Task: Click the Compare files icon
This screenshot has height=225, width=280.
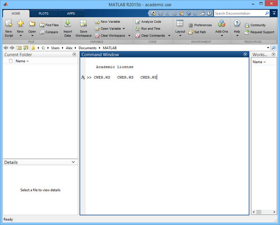Action: coord(49,32)
